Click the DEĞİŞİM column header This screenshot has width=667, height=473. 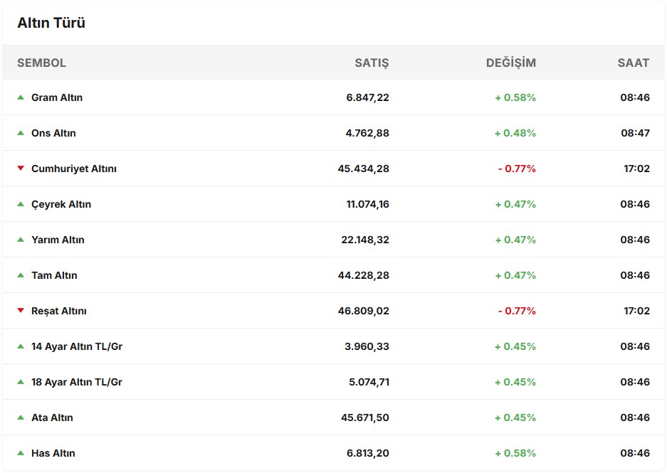[510, 63]
